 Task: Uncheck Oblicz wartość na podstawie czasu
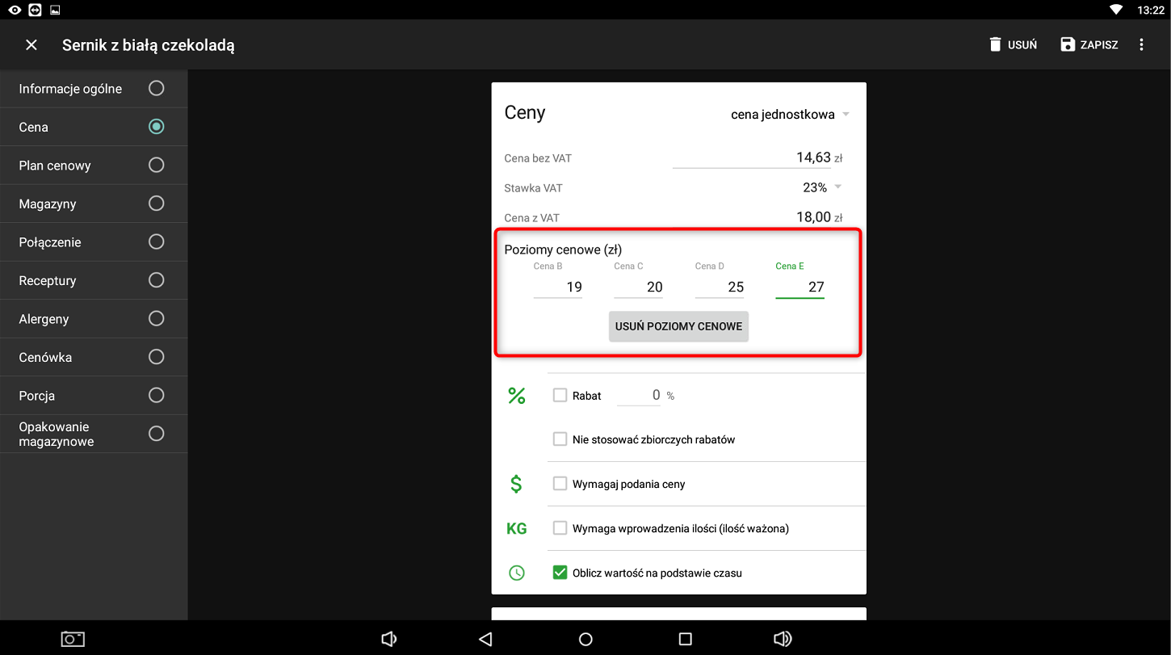(x=560, y=573)
